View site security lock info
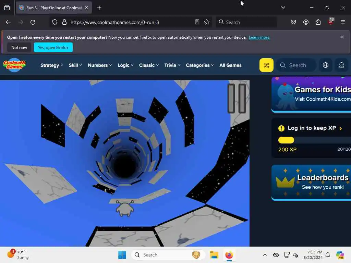This screenshot has height=263, width=351. (x=64, y=22)
